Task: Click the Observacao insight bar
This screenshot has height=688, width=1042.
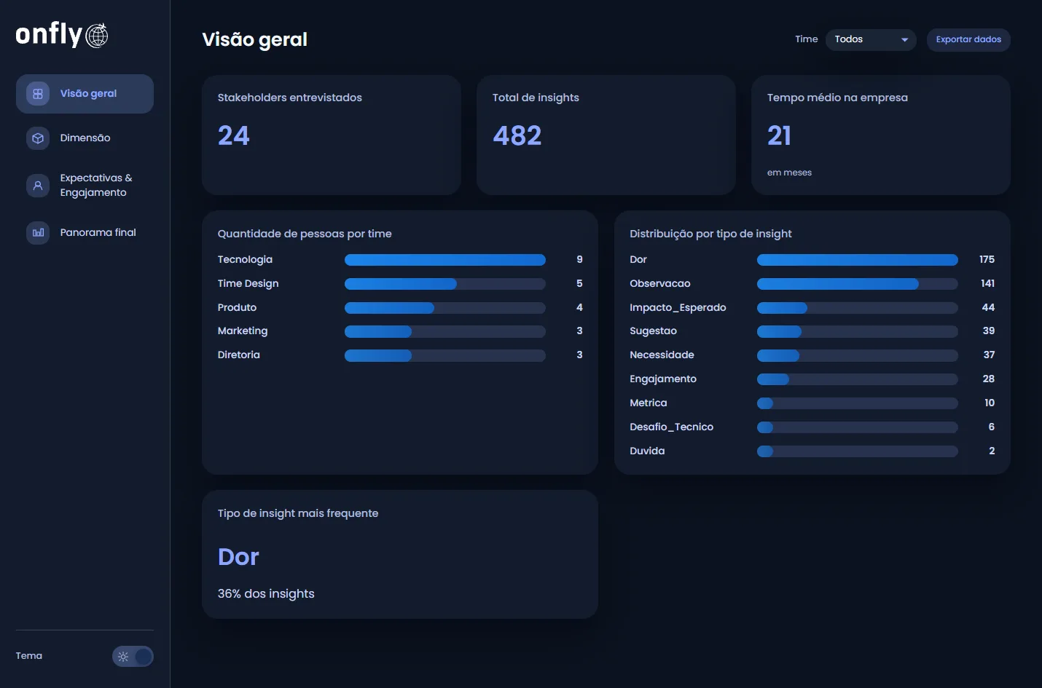Action: click(858, 284)
